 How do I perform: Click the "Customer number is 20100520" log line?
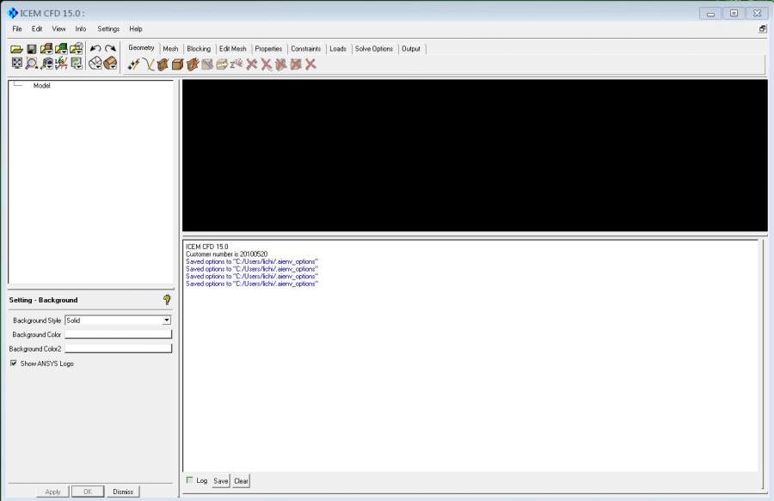226,254
